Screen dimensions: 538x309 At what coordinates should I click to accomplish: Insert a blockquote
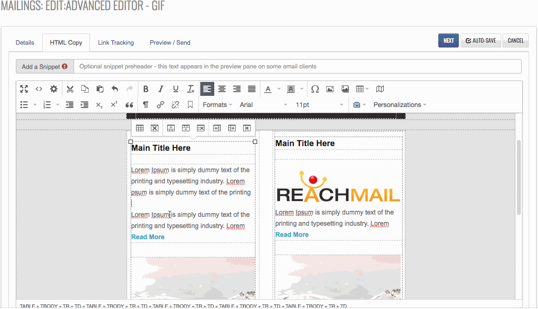pyautogui.click(x=129, y=105)
